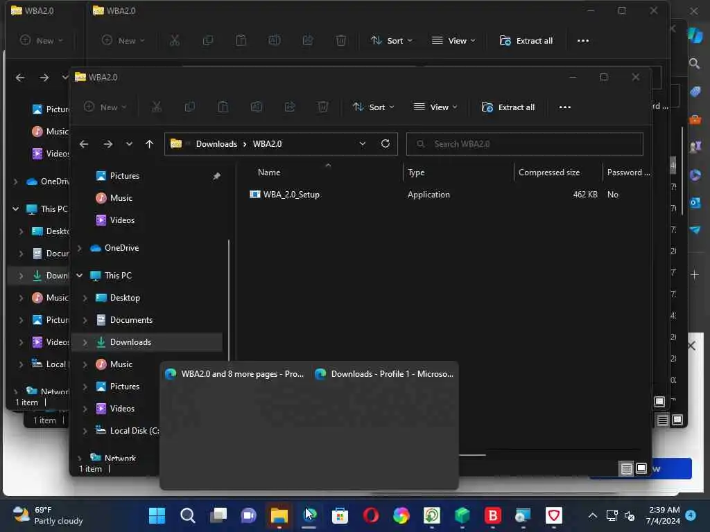
Task: Open pinned Music in quick access
Action: tap(121, 198)
